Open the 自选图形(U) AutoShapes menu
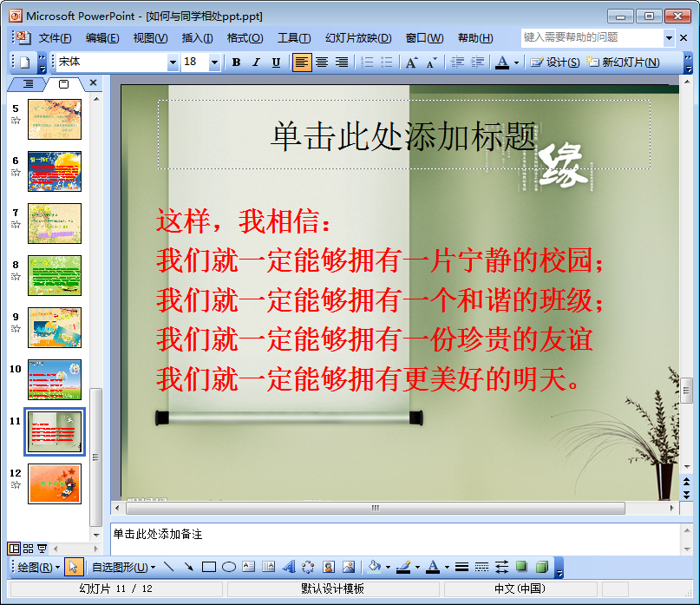Screen dimensions: 700x605 (x=124, y=568)
